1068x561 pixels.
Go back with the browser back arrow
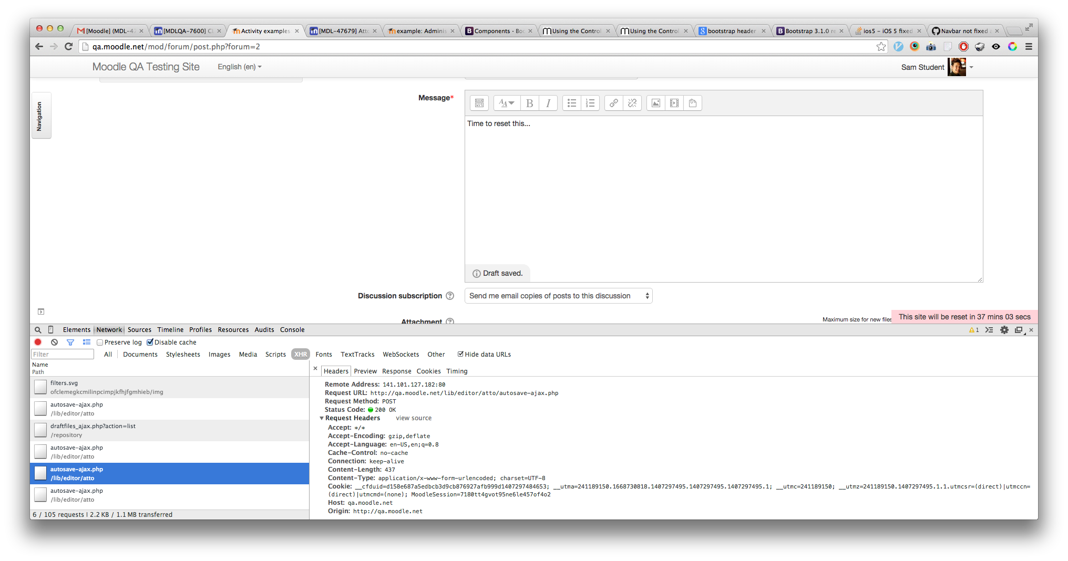[x=39, y=46]
